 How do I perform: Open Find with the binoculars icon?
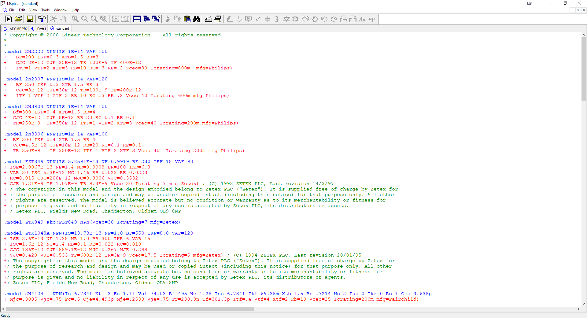196,19
